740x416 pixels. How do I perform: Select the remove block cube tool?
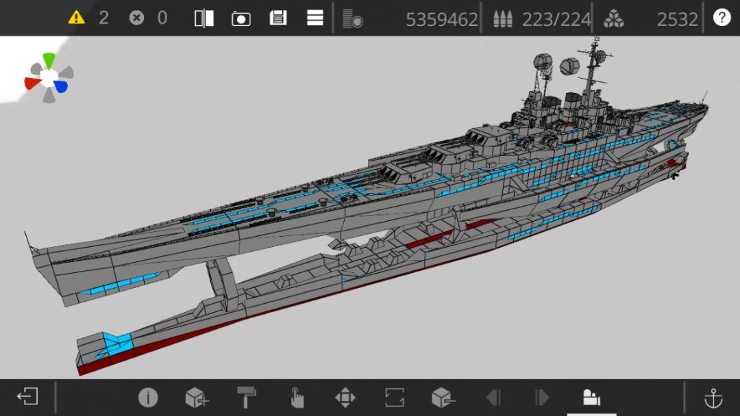[443, 398]
